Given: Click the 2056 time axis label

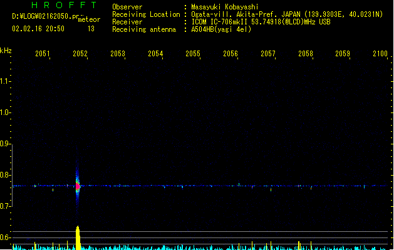Looking at the screenshot, I should [x=231, y=53].
